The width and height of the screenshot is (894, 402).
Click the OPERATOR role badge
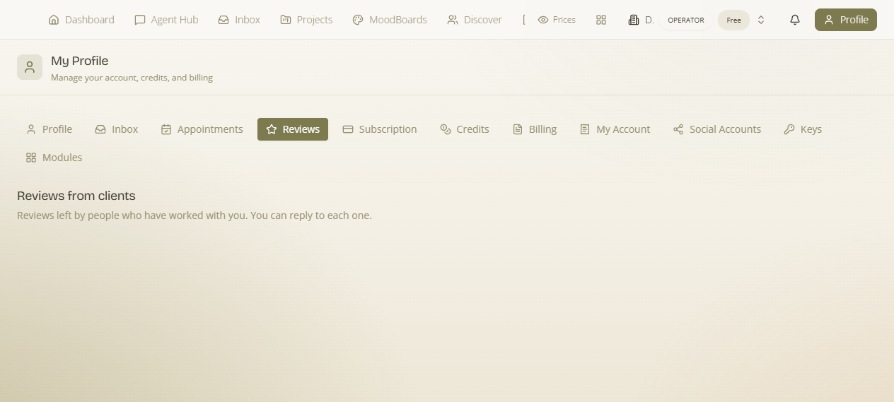click(686, 20)
